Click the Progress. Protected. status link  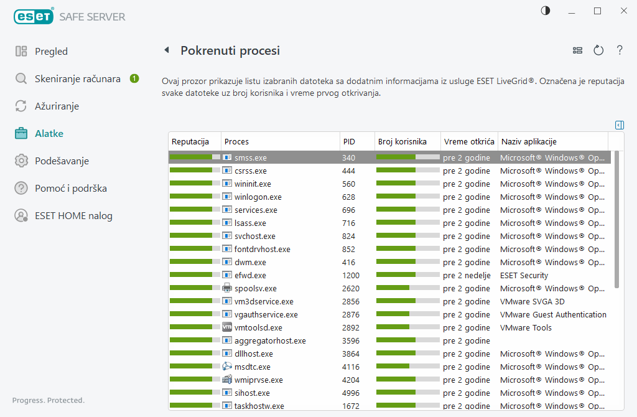coord(48,400)
